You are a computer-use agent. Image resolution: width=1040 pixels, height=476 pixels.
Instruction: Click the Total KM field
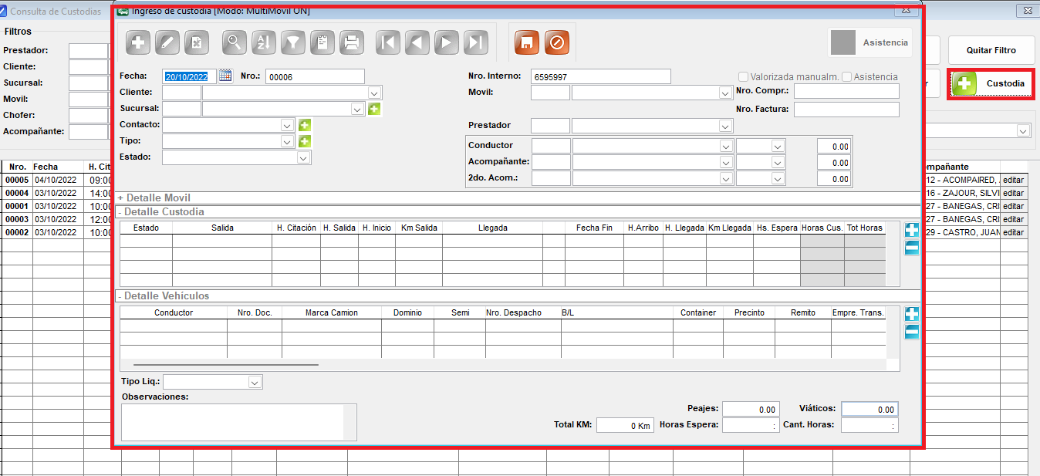[626, 425]
